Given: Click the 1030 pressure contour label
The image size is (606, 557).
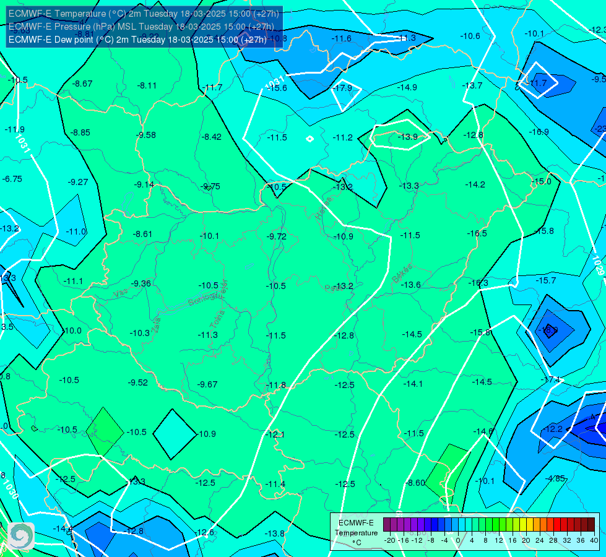Looking at the screenshot, I should [11, 490].
